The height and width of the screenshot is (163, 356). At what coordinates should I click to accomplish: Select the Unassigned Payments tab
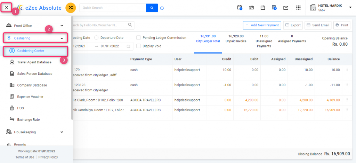coord(264,41)
